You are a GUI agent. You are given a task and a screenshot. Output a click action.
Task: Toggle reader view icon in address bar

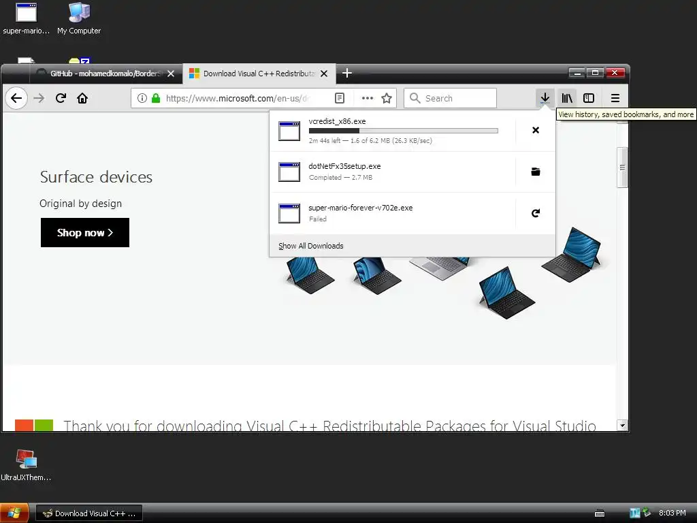click(340, 98)
